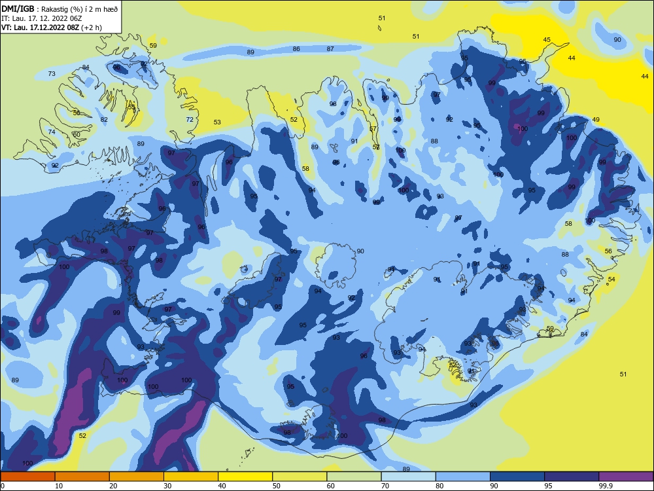Select the medium blue 80–90 legend swatch
654x491 pixels.
(x=463, y=477)
